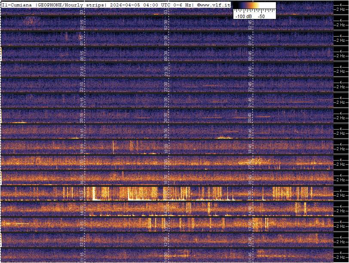Click the 20:30 time marker
The image size is (349, 263).
pos(165,118)
